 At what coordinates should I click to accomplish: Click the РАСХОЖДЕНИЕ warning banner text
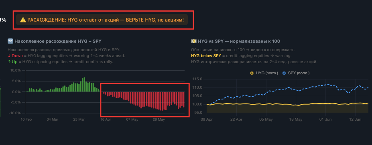point(105,20)
